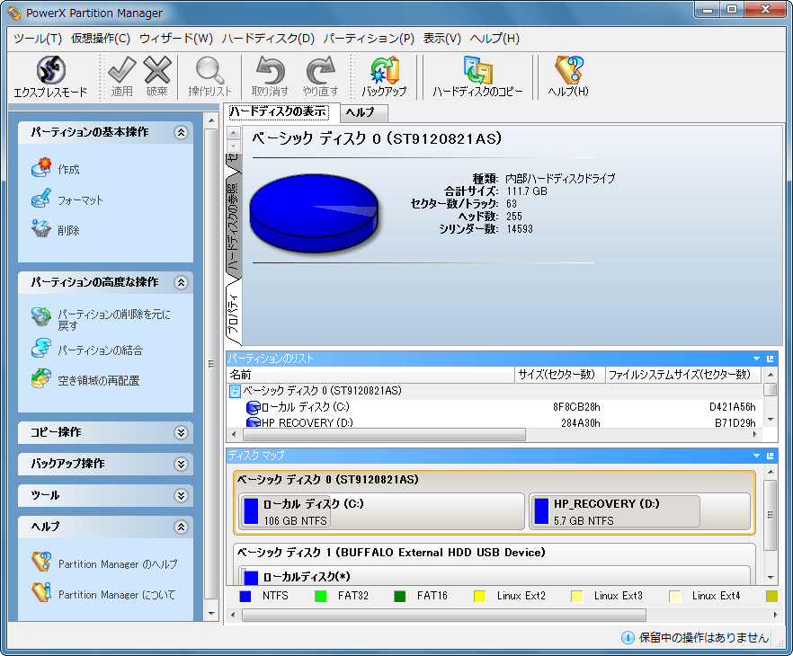The height and width of the screenshot is (656, 793).
Task: Collapse the パーティションの基本操作 section
Action: click(x=181, y=132)
